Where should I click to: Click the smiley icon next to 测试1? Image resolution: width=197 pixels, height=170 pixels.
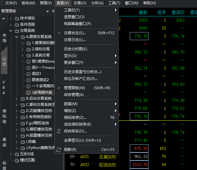[x=28, y=74]
